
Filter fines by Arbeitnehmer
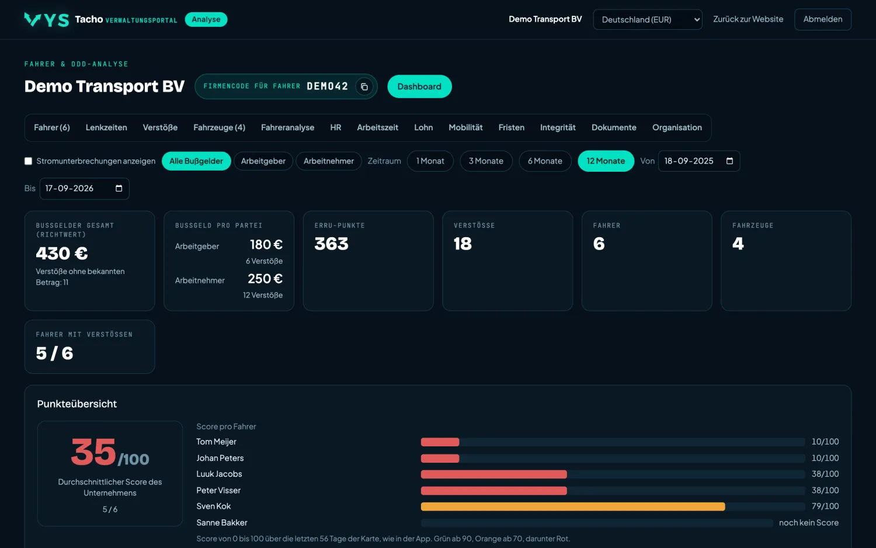click(329, 161)
